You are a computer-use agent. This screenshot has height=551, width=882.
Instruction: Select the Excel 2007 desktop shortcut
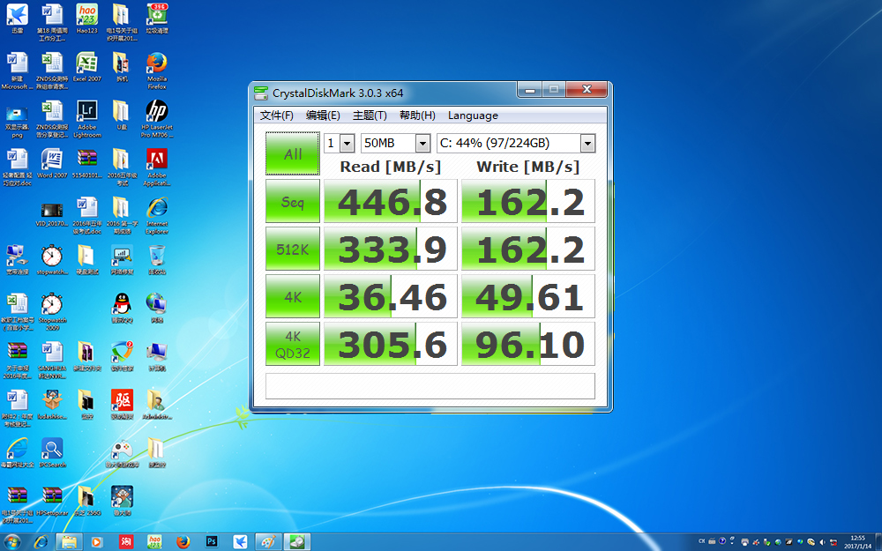pyautogui.click(x=86, y=63)
